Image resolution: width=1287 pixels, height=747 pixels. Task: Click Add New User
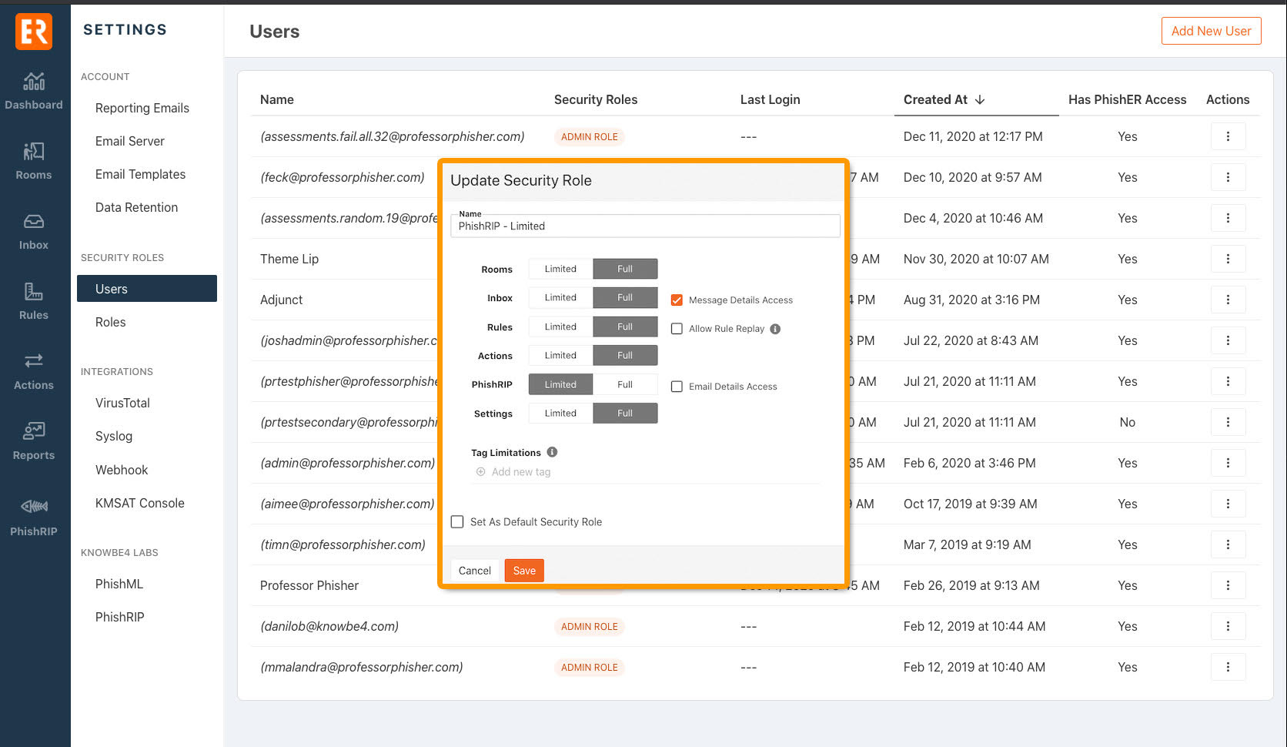[x=1211, y=31]
